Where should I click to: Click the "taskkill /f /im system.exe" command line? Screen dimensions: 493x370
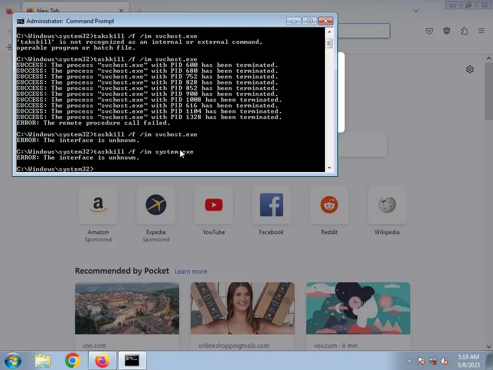pos(143,152)
